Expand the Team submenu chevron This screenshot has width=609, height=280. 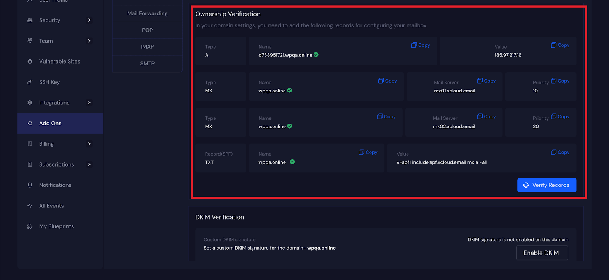click(89, 41)
